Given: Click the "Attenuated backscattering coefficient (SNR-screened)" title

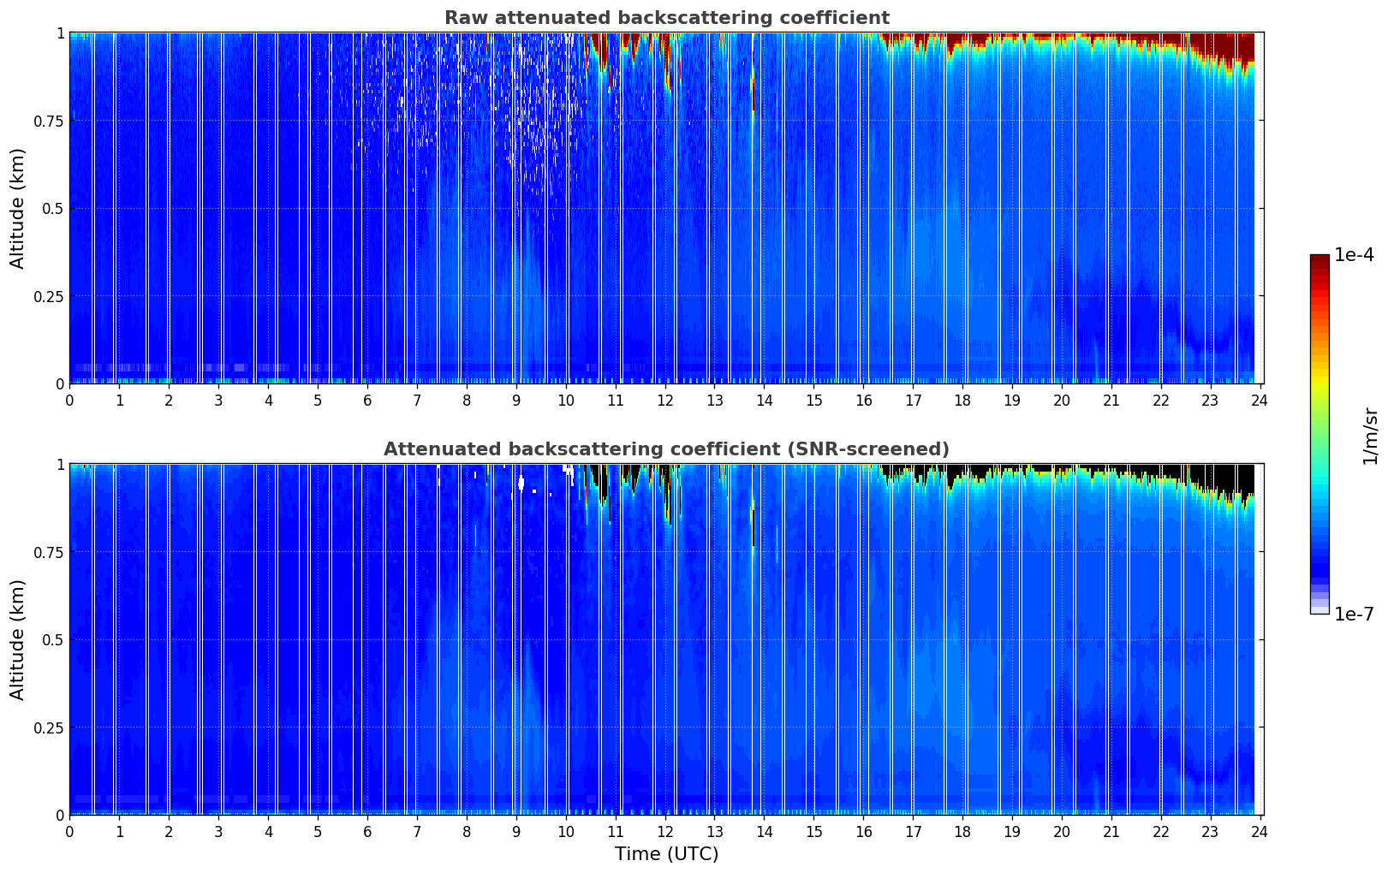Looking at the screenshot, I should pos(666,449).
